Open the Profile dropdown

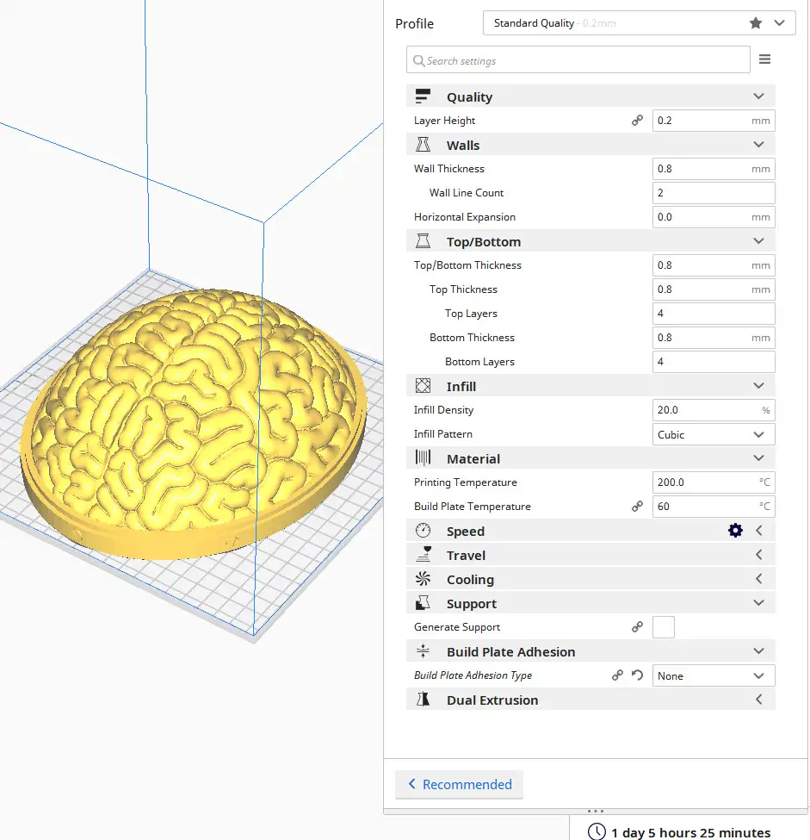click(x=640, y=23)
